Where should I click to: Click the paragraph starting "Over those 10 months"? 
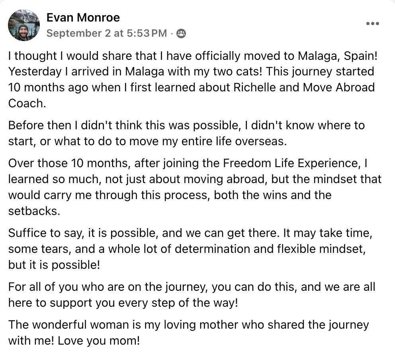pos(194,187)
